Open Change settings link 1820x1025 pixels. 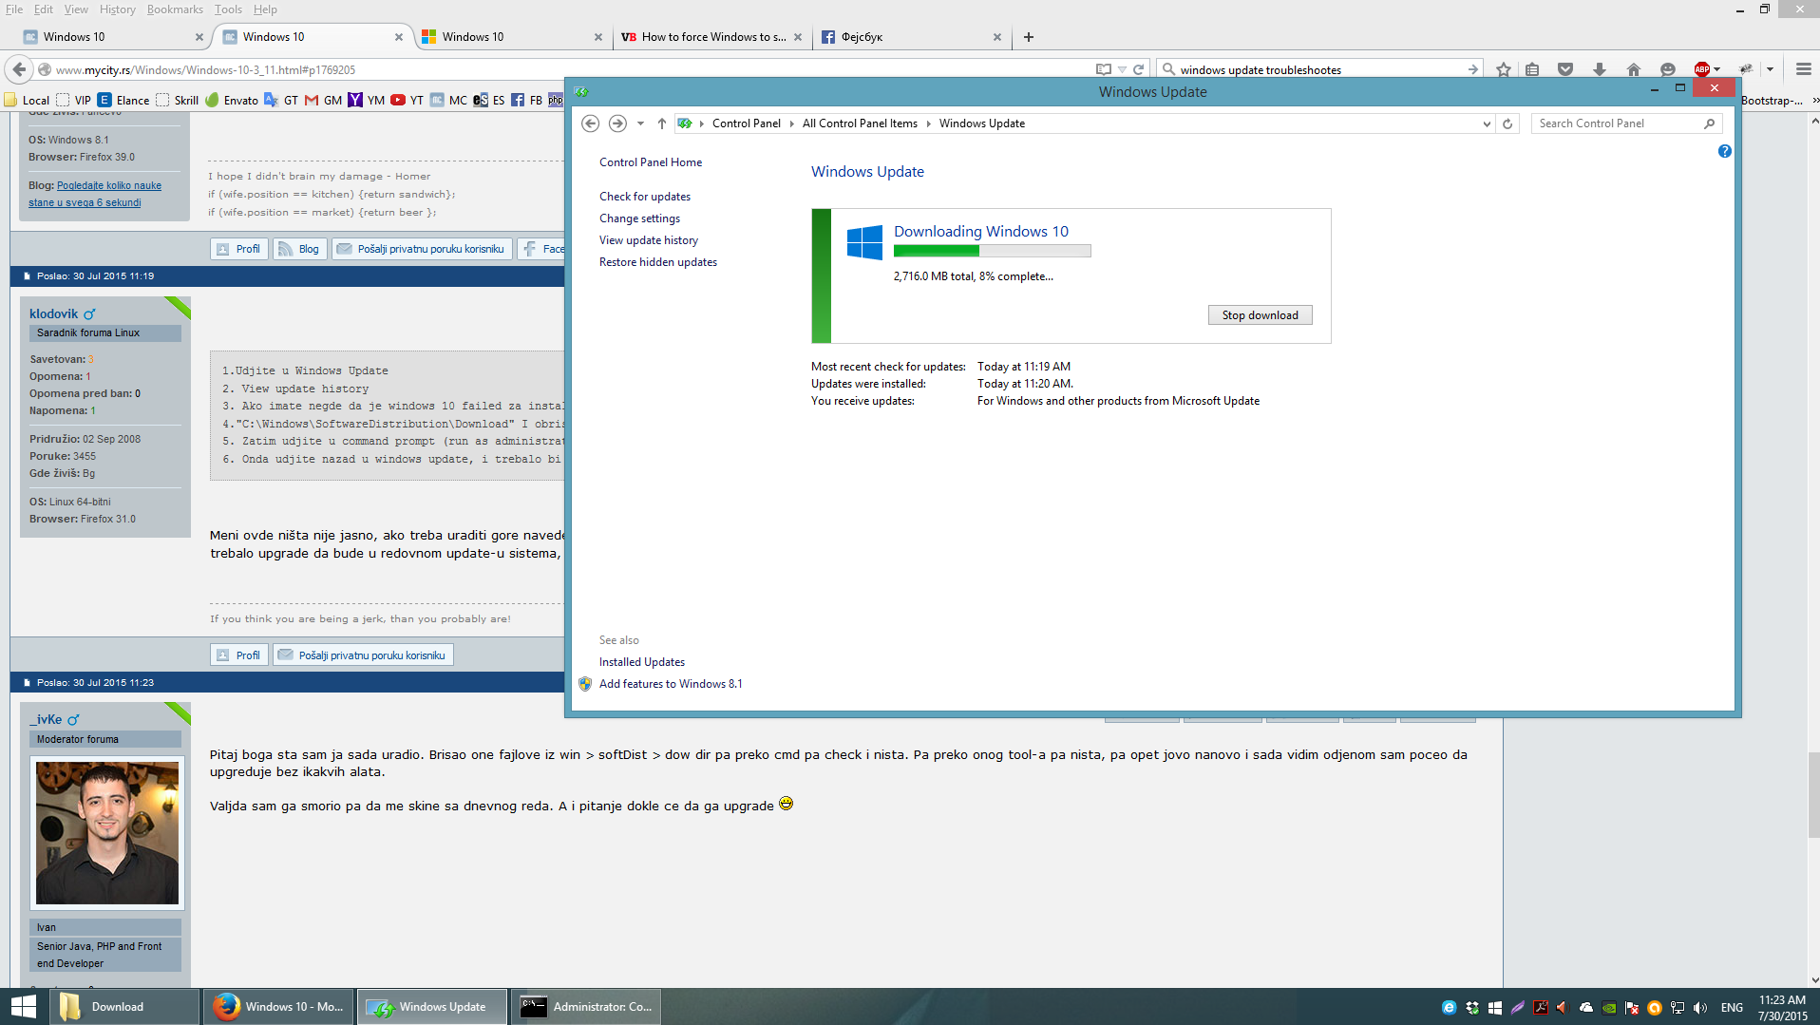639,218
